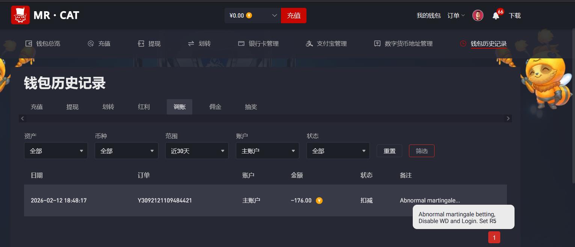Open the 账户 主账户 account dropdown
The width and height of the screenshot is (575, 247).
pyautogui.click(x=267, y=150)
